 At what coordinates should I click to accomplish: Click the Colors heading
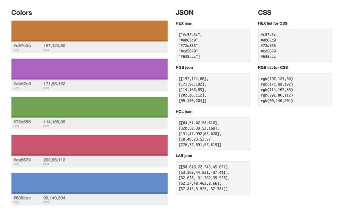tap(22, 12)
